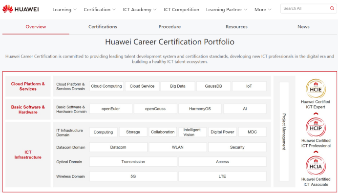The width and height of the screenshot is (338, 193).
Task: Select the HCIP professional badge
Action: pyautogui.click(x=316, y=128)
